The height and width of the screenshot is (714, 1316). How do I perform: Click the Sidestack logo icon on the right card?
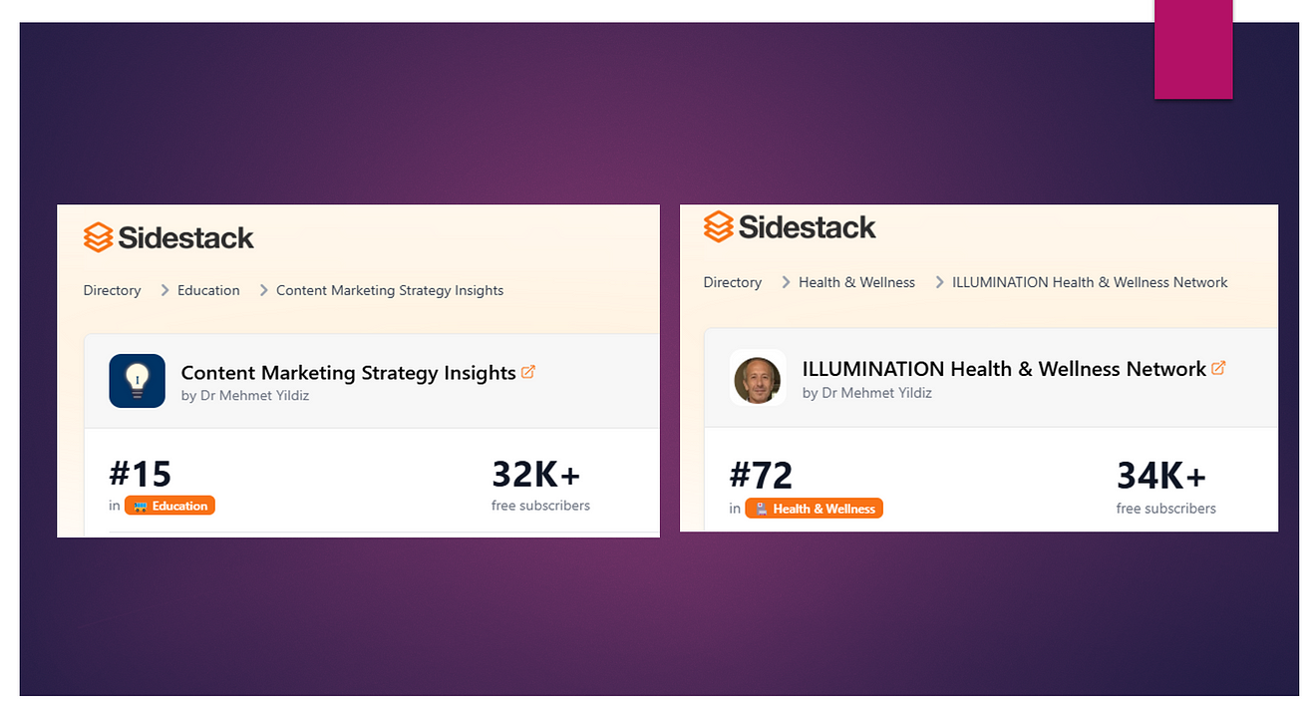pyautogui.click(x=718, y=226)
